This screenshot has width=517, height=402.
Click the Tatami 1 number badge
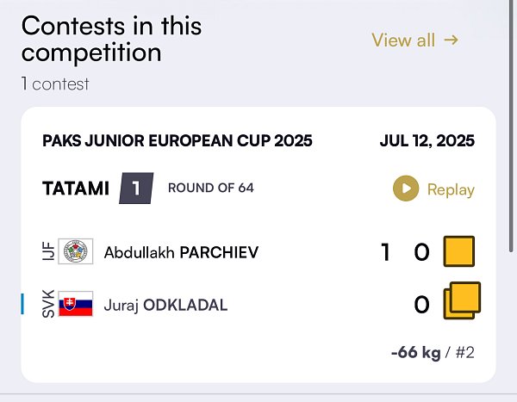[x=136, y=189]
